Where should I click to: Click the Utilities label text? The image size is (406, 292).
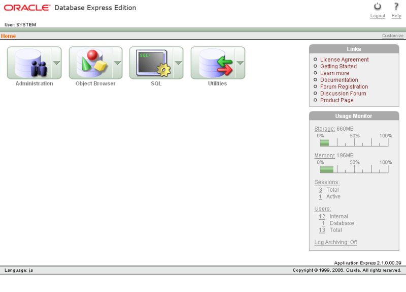[218, 83]
